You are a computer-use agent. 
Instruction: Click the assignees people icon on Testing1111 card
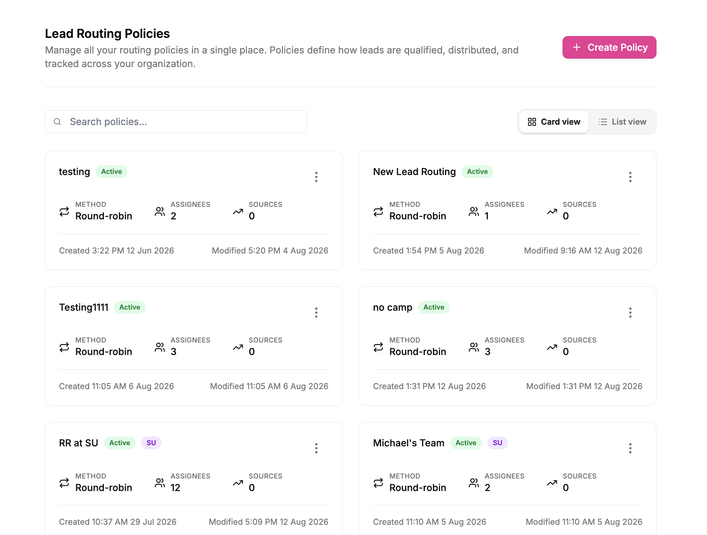pyautogui.click(x=160, y=347)
